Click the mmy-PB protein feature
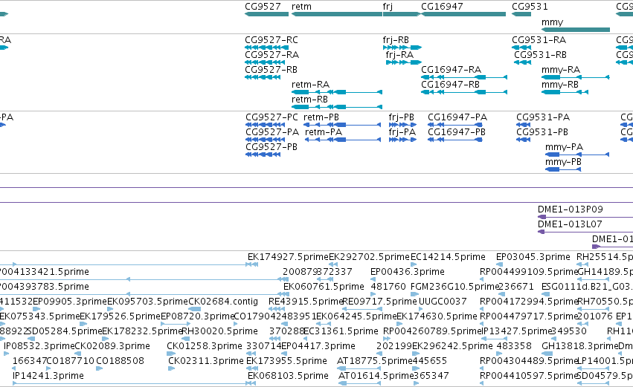Screen dimensions: 633x387 pos(563,169)
